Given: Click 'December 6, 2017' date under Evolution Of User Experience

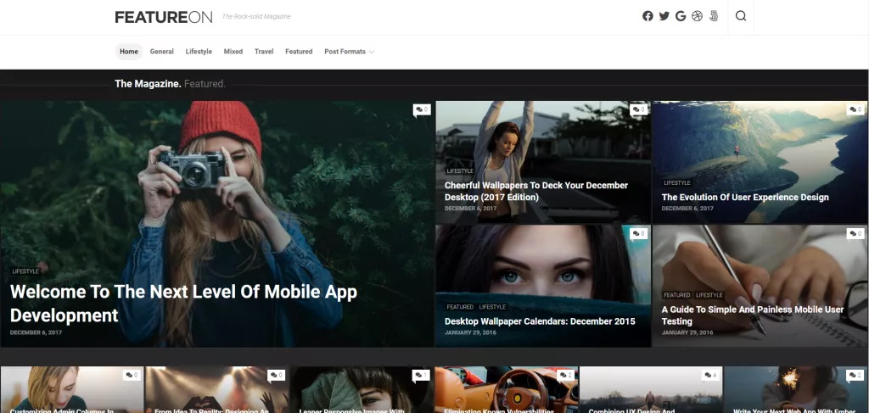Looking at the screenshot, I should click(687, 209).
